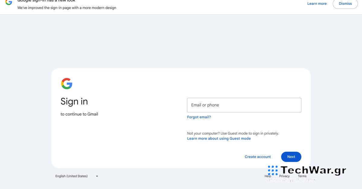Screen dimensions: 362x189
Task: Open Learn more about using Guest mode
Action: pyautogui.click(x=219, y=138)
